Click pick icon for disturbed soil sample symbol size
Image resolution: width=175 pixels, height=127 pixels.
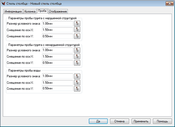(77, 23)
